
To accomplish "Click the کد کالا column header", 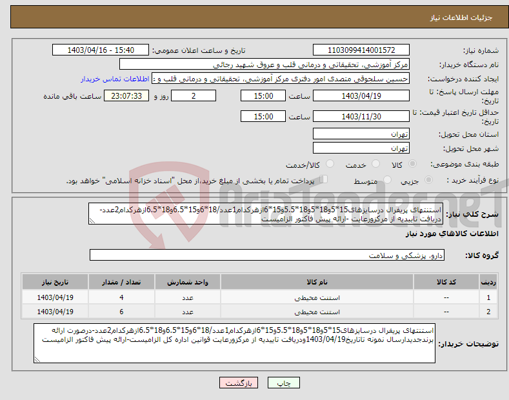I will pyautogui.click(x=446, y=282).
